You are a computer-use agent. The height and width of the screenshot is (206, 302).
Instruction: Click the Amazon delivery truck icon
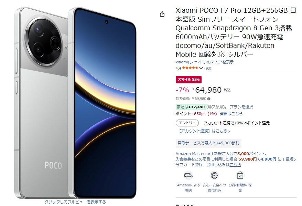coord(188,175)
